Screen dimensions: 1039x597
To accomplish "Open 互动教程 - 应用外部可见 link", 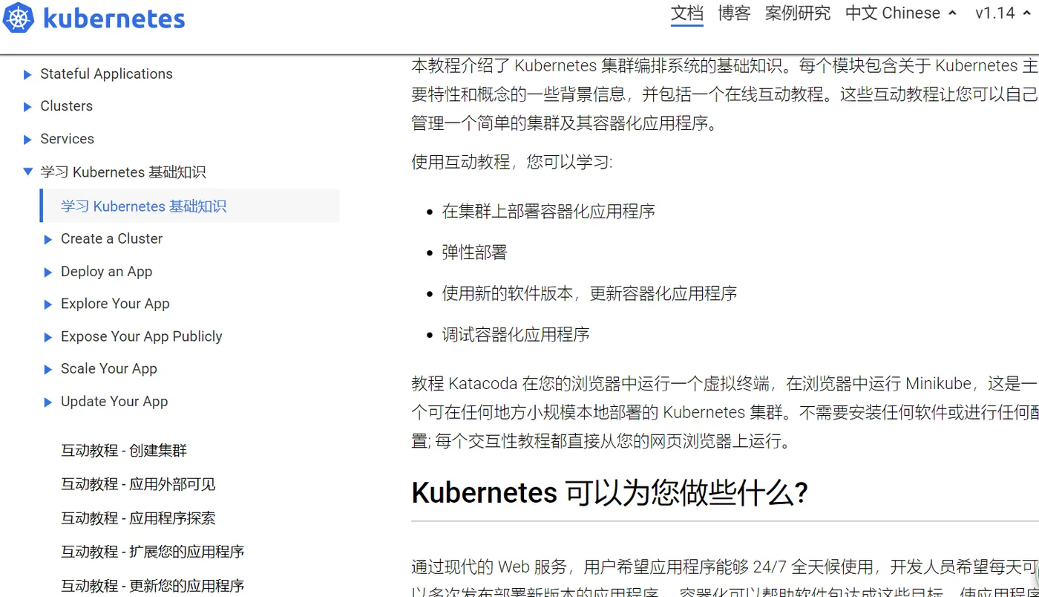I will click(138, 484).
